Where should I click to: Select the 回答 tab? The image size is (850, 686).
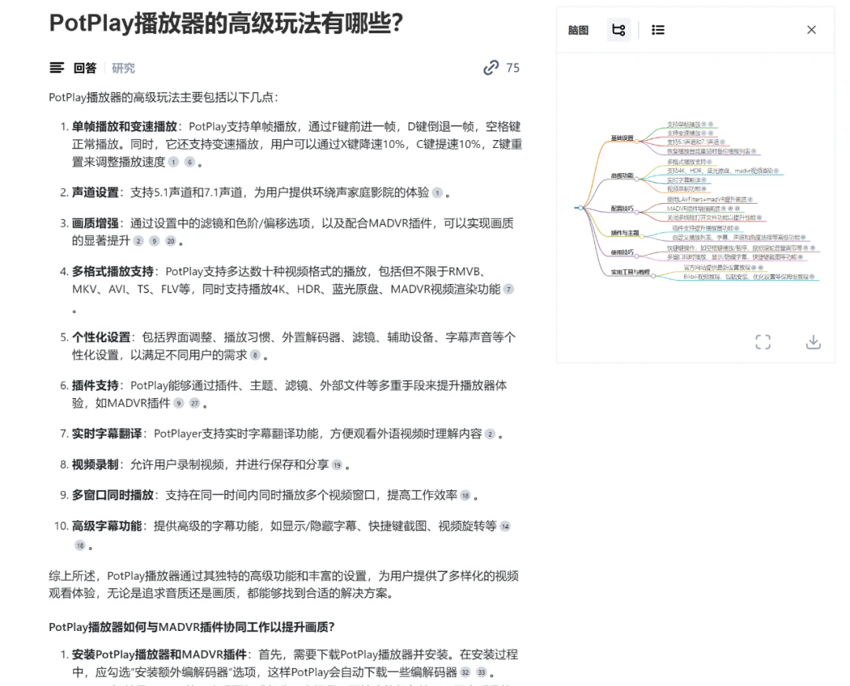[85, 68]
